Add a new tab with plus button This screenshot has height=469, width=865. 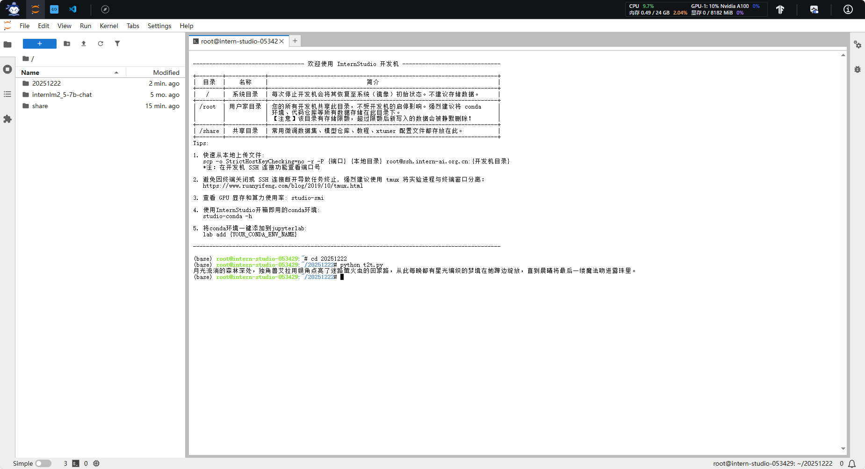coord(295,41)
